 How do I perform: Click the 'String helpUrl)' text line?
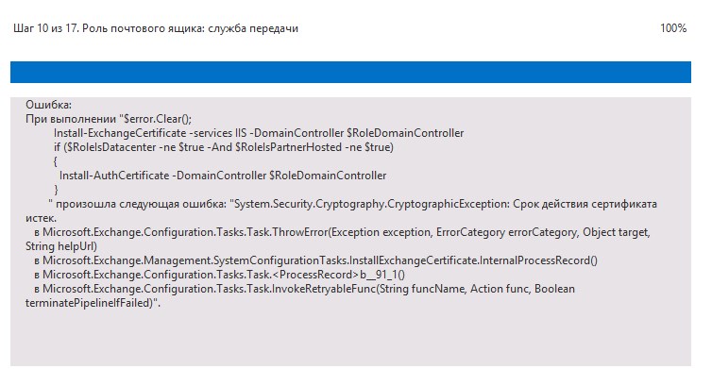tap(61, 246)
